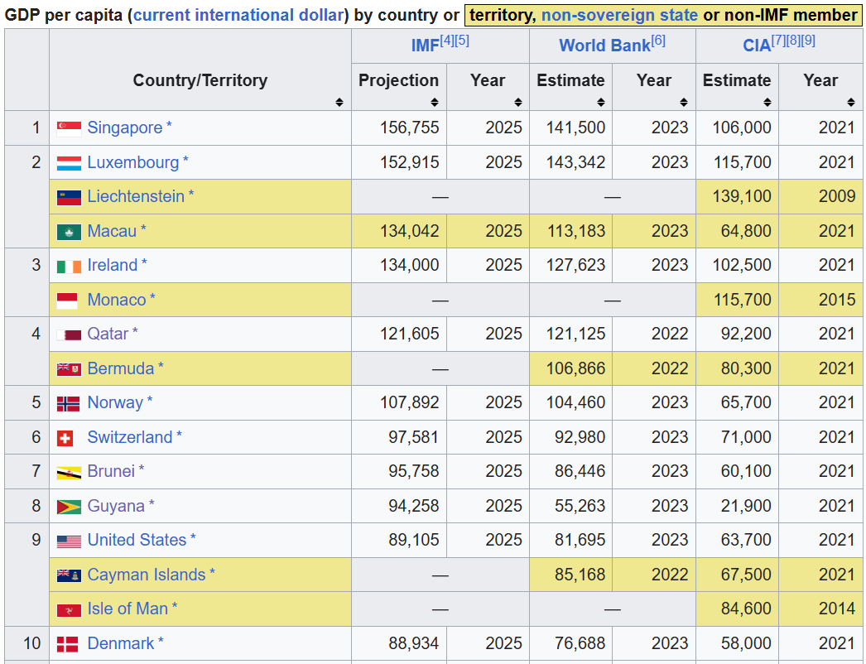Click the Monaco flag icon
The height and width of the screenshot is (664, 866).
pos(67,301)
